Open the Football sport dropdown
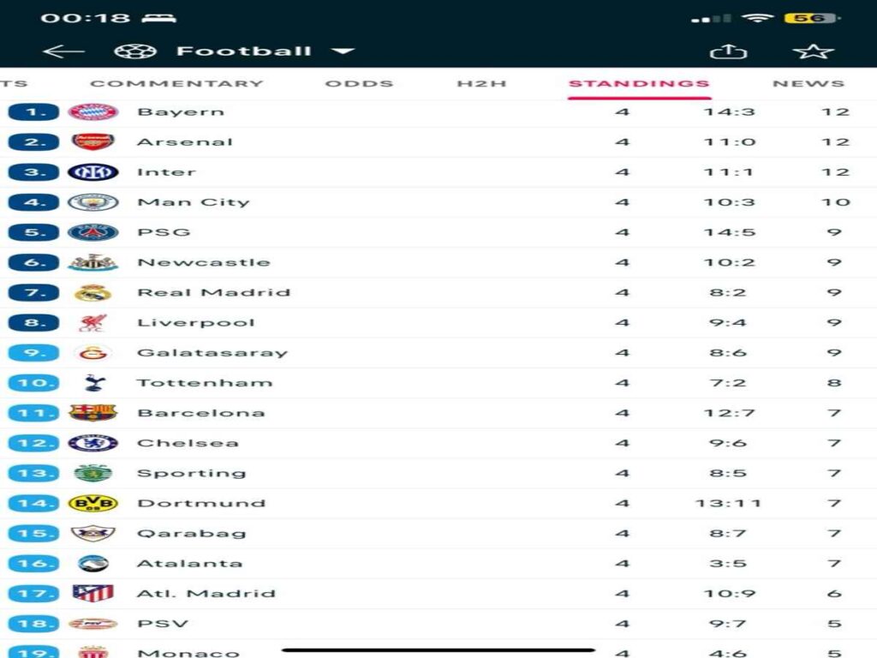Image resolution: width=877 pixels, height=658 pixels. pyautogui.click(x=343, y=51)
